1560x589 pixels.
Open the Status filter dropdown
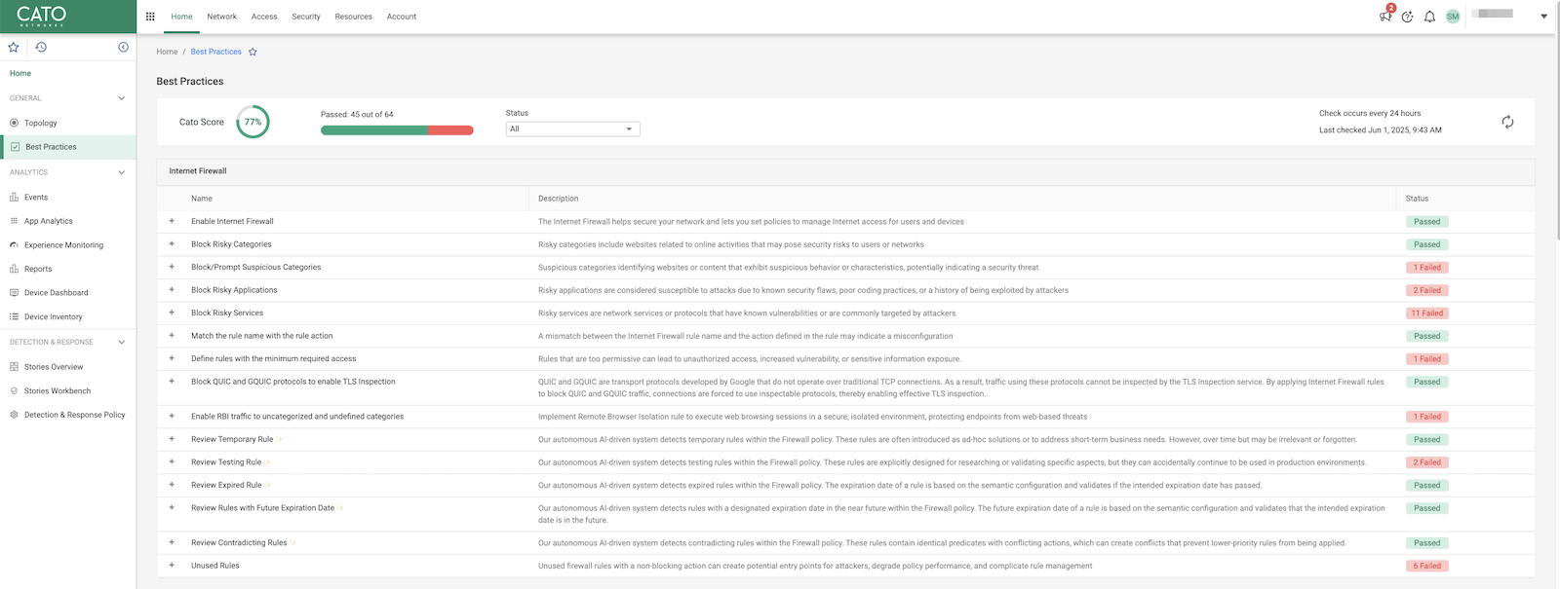pos(572,129)
